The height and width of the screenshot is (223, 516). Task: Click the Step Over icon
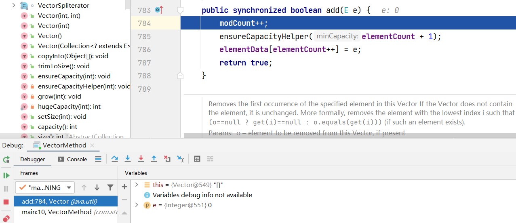click(x=114, y=159)
